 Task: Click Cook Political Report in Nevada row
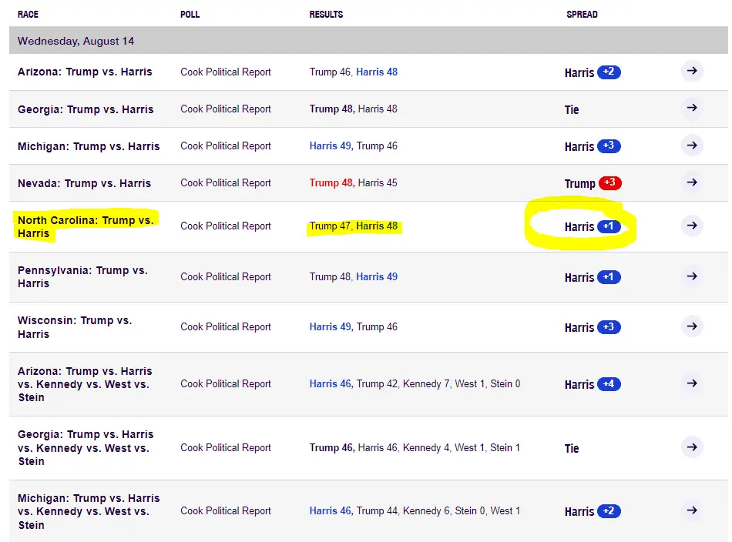(x=226, y=182)
